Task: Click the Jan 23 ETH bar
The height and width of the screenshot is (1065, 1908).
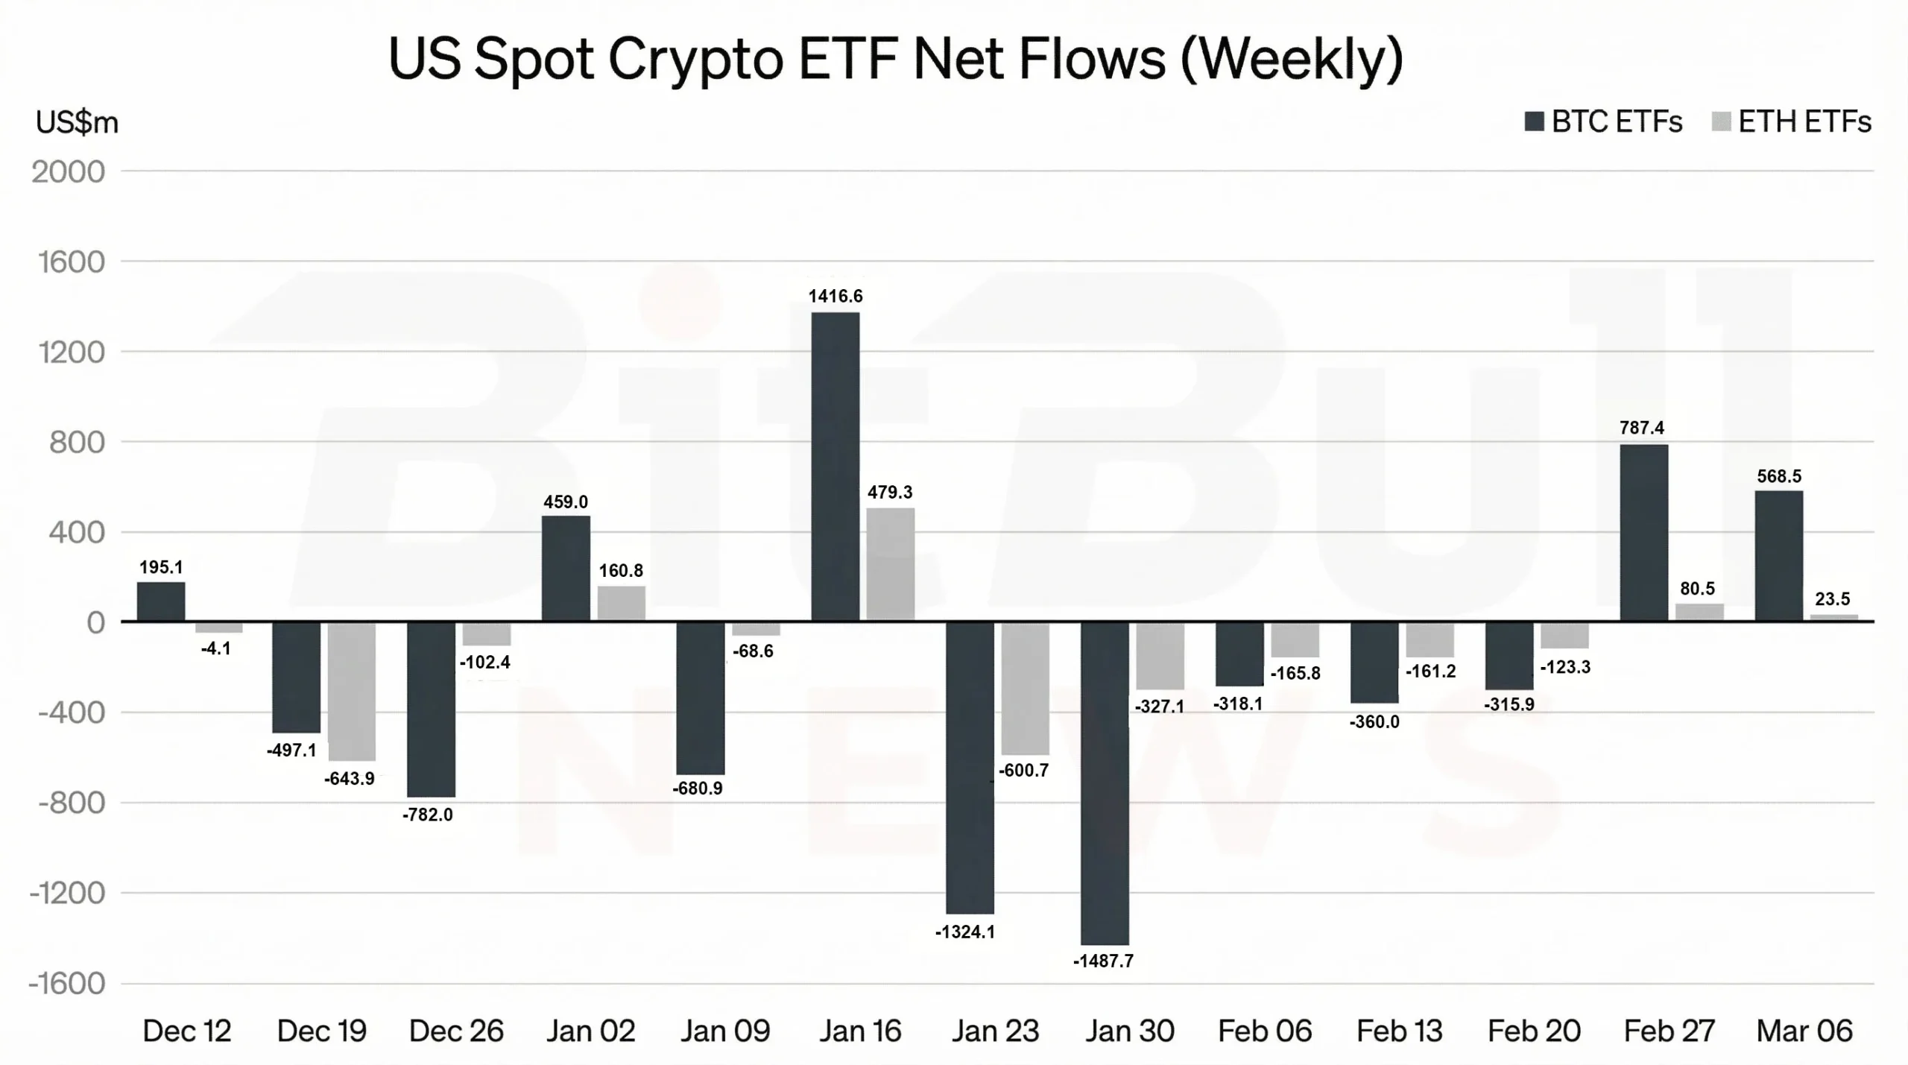Action: (x=1025, y=689)
